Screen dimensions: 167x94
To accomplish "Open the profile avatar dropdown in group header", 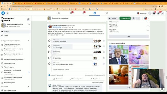I will tap(146, 18).
